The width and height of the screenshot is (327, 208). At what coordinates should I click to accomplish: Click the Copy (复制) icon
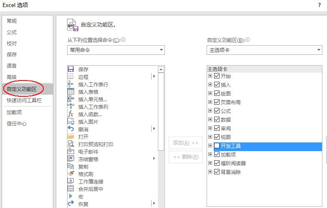pos(71,166)
